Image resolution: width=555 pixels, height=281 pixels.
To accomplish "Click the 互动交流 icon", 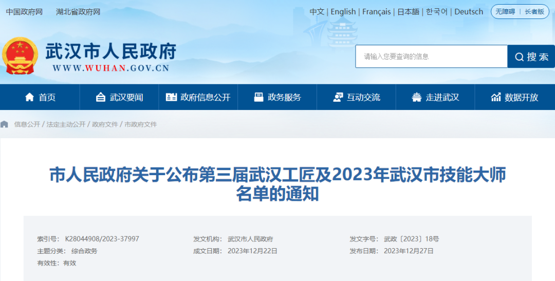I will [x=338, y=97].
